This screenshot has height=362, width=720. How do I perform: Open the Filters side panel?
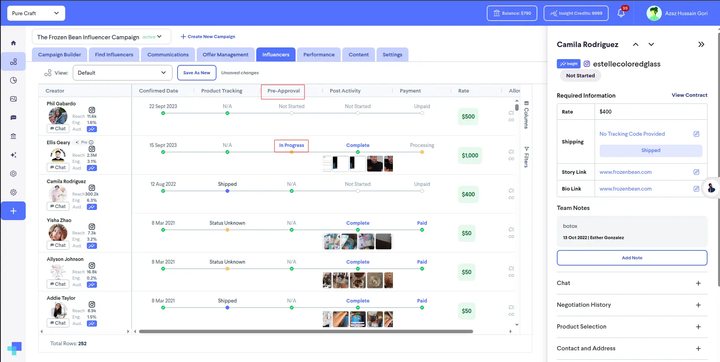click(526, 157)
